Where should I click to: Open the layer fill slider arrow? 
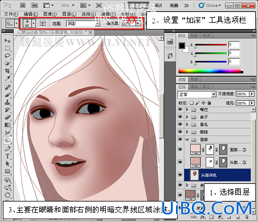252,103
